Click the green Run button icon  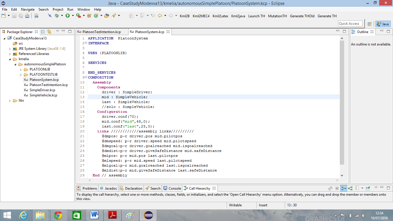coord(67,16)
